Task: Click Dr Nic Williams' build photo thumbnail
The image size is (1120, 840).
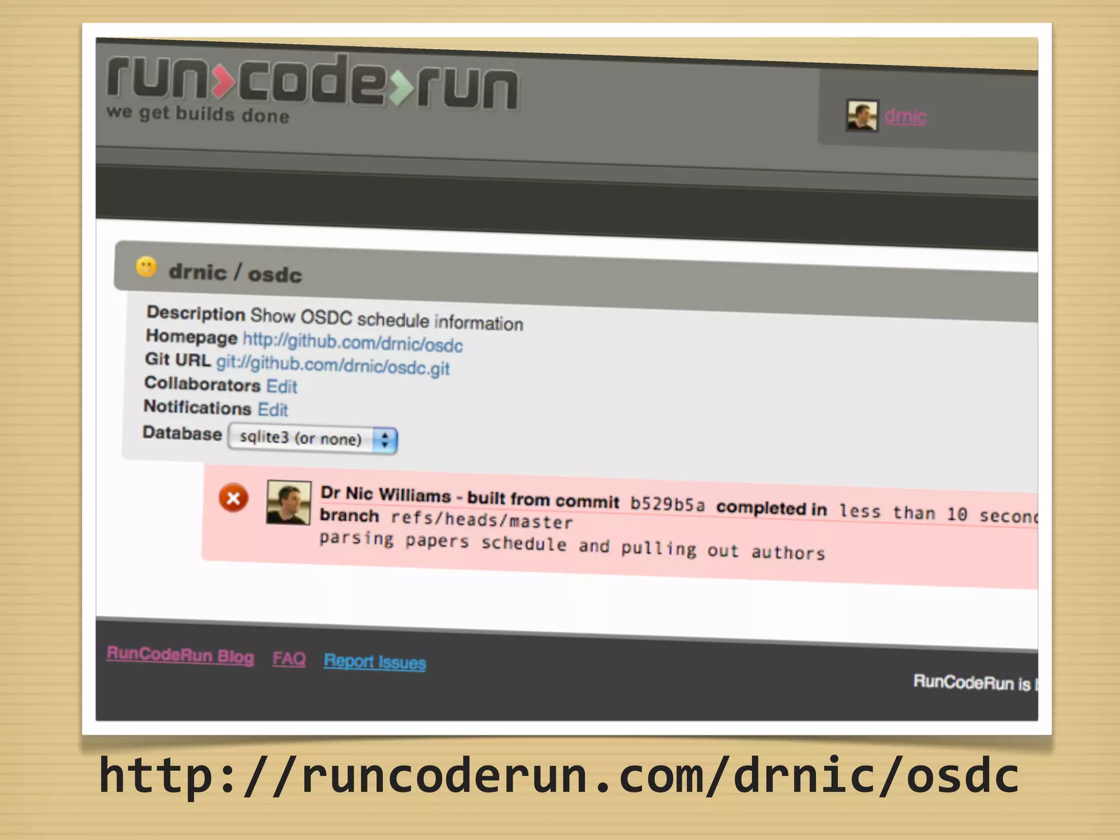Action: pyautogui.click(x=289, y=503)
